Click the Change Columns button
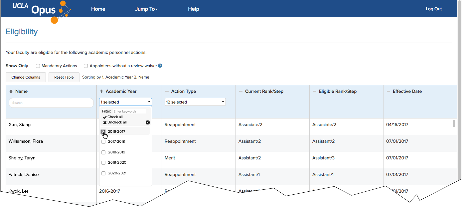Image resolution: width=462 pixels, height=207 pixels. tap(26, 77)
